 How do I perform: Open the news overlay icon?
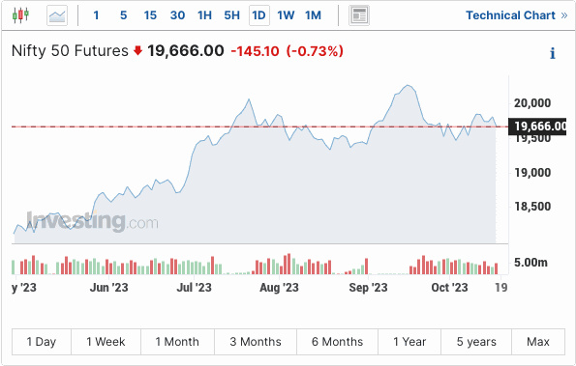coord(359,15)
